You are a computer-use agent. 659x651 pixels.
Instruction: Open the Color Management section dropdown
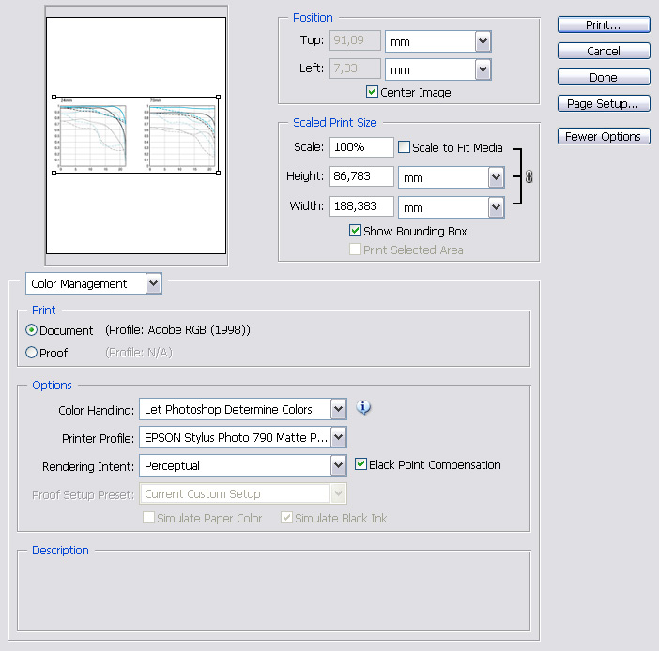(x=154, y=283)
